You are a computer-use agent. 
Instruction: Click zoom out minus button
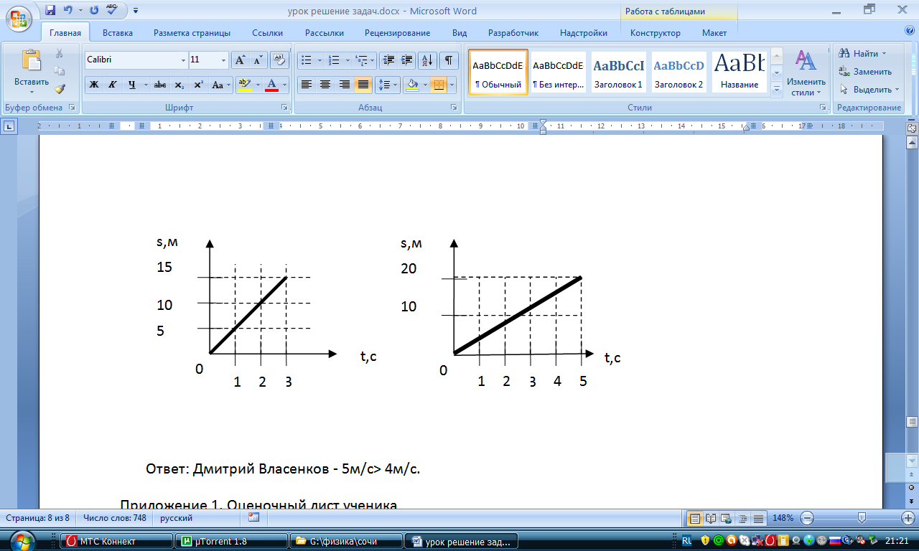(807, 517)
